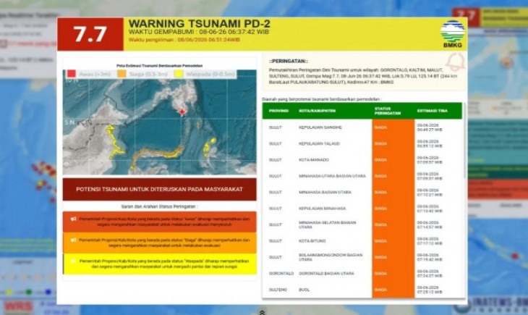This screenshot has height=315, width=528.
Task: Select the KEPULAUAN SANGIHE row
Action: (362, 127)
